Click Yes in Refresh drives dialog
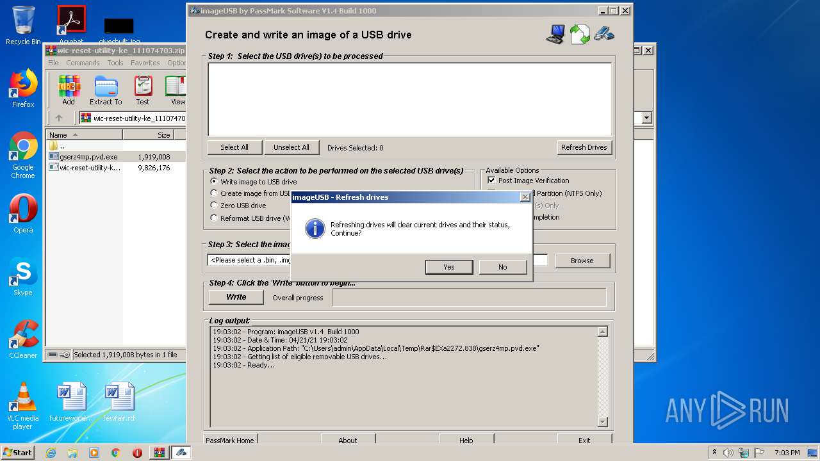The width and height of the screenshot is (820, 461). (x=449, y=267)
